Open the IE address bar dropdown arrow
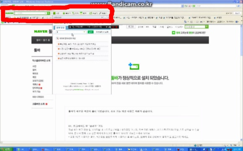This screenshot has height=151, width=243. (x=182, y=6)
